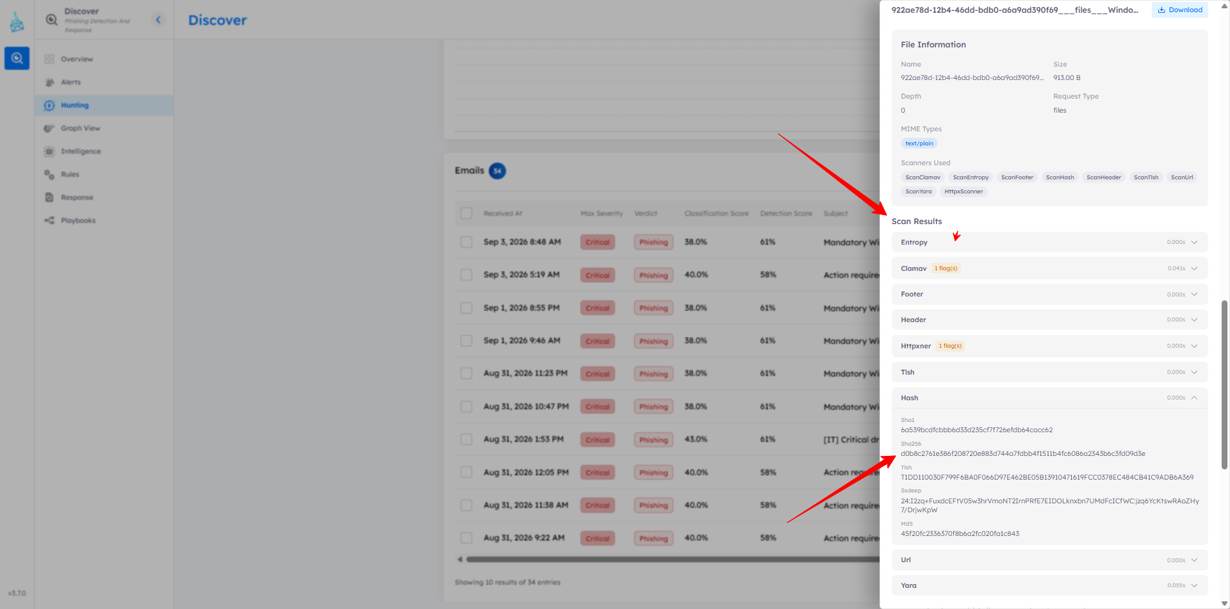Click the ScanClamav scanner tag
1230x609 pixels.
point(922,177)
